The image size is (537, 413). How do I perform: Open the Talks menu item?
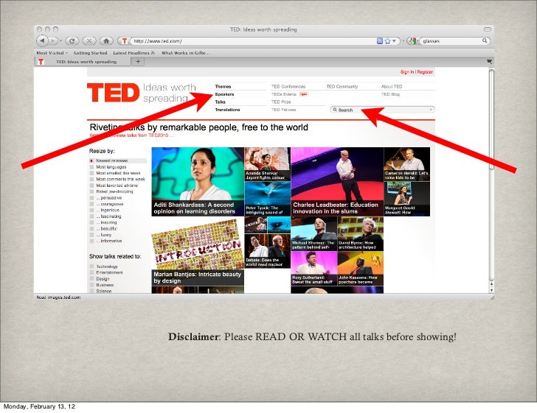pos(221,102)
